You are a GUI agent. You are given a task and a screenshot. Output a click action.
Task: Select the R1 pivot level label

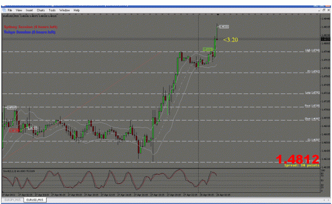pyautogui.click(x=313, y=71)
